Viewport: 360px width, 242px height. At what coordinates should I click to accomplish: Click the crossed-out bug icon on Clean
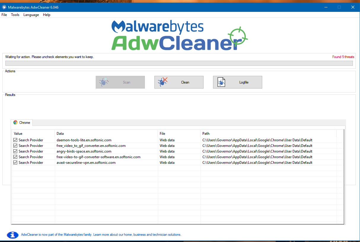click(x=163, y=82)
